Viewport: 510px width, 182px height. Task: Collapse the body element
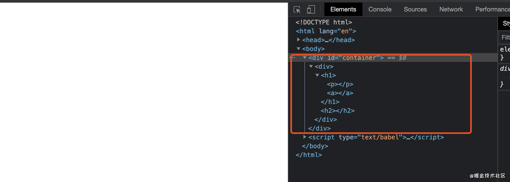pyautogui.click(x=299, y=49)
